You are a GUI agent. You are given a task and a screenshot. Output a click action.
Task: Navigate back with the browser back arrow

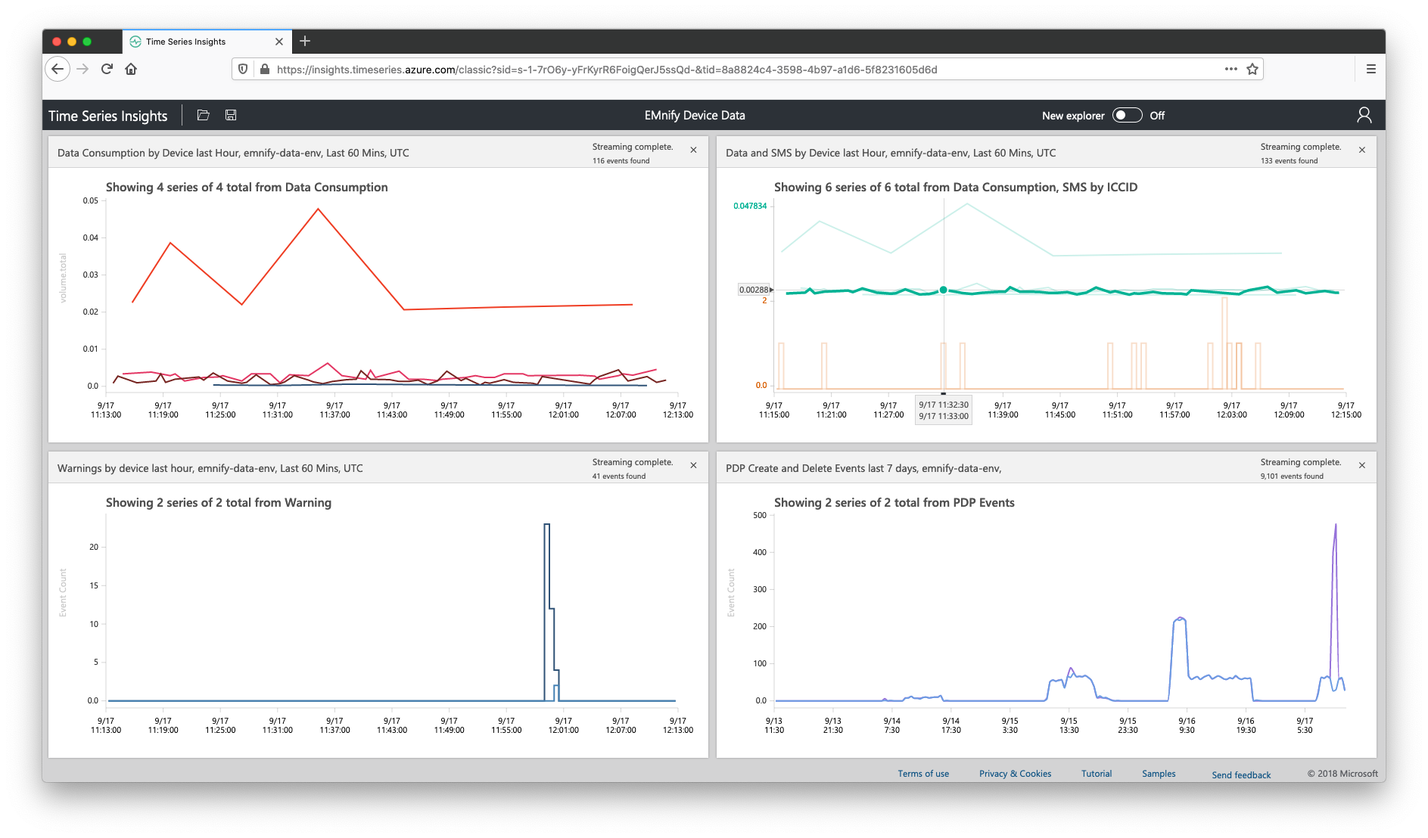[58, 69]
